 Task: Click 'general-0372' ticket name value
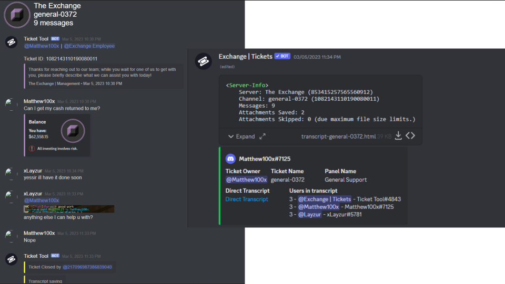pos(288,180)
